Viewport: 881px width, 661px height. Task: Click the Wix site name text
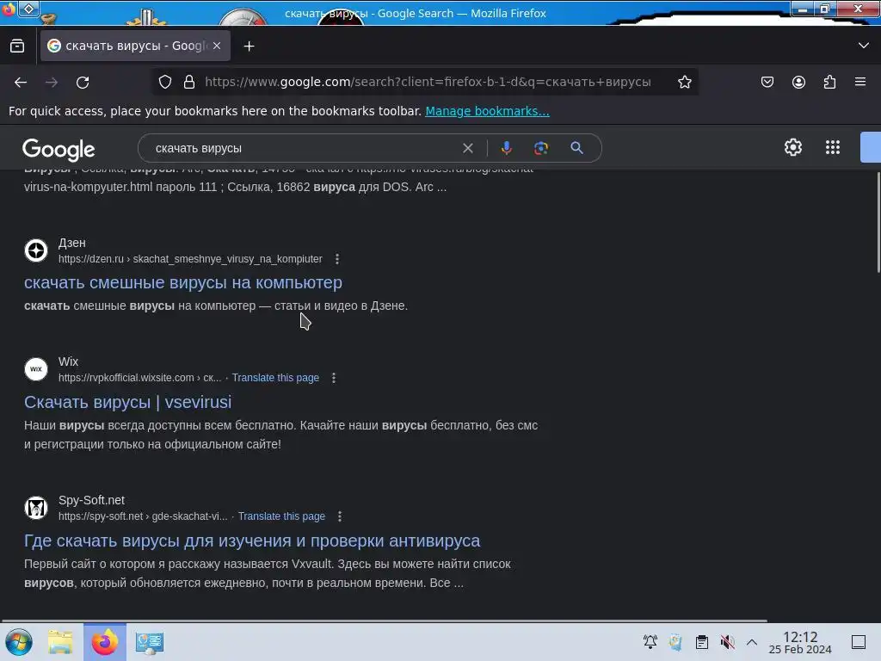click(68, 361)
